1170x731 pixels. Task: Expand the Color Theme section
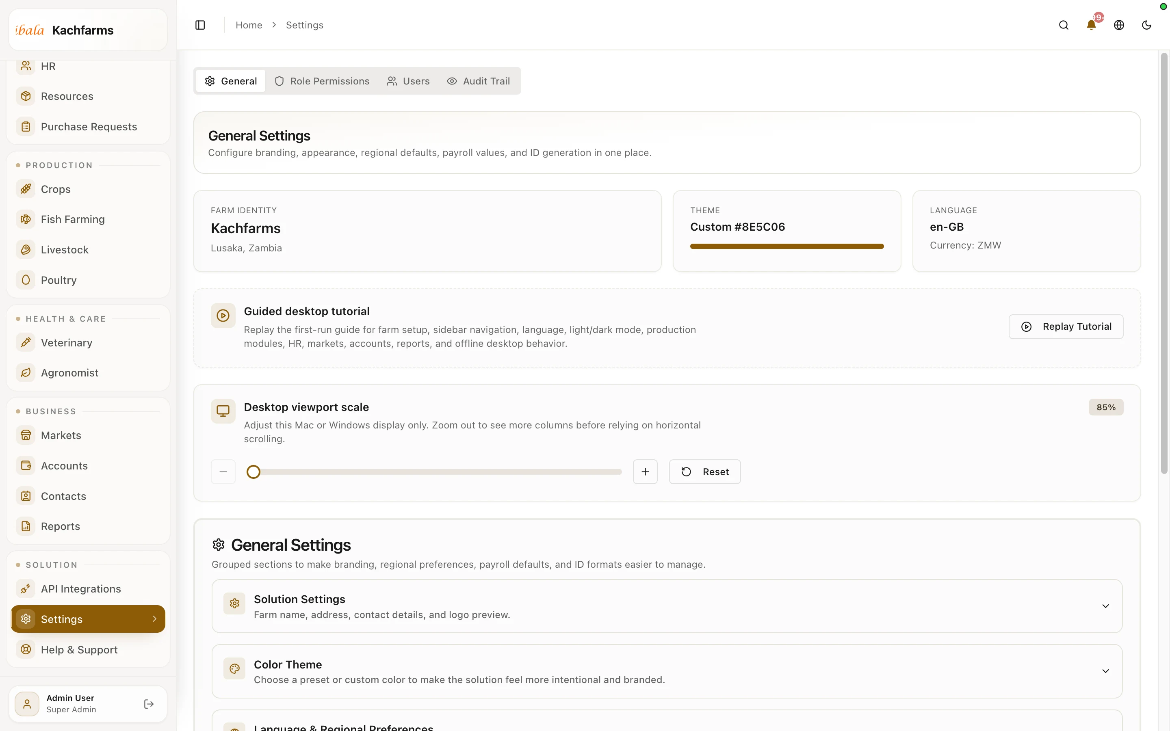[x=667, y=672]
